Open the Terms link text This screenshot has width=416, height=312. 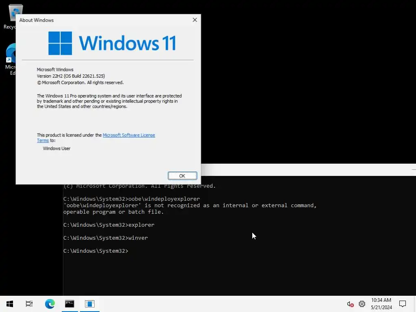43,140
